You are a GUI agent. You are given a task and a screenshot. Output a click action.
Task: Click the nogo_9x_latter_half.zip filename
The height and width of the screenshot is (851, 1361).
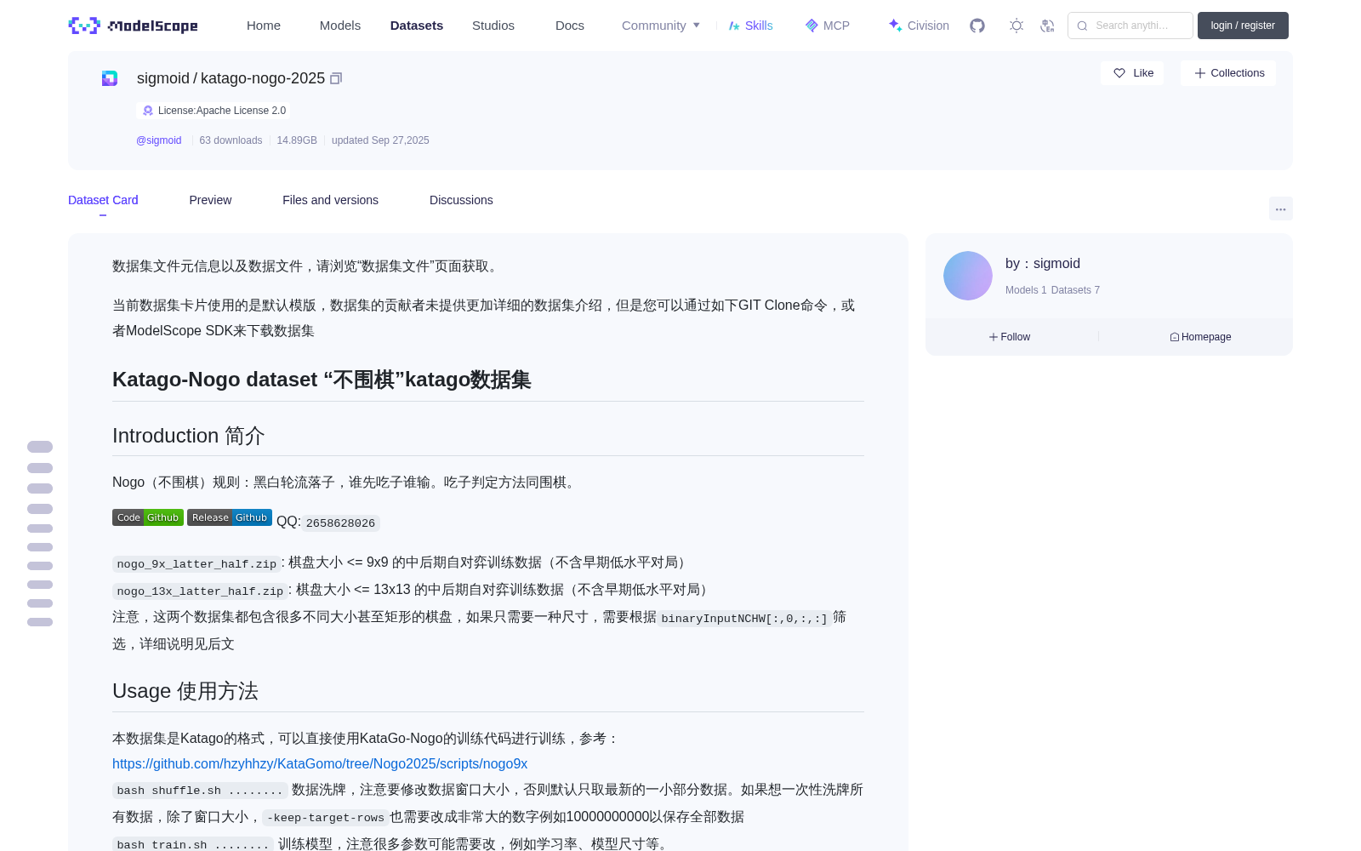[196, 564]
